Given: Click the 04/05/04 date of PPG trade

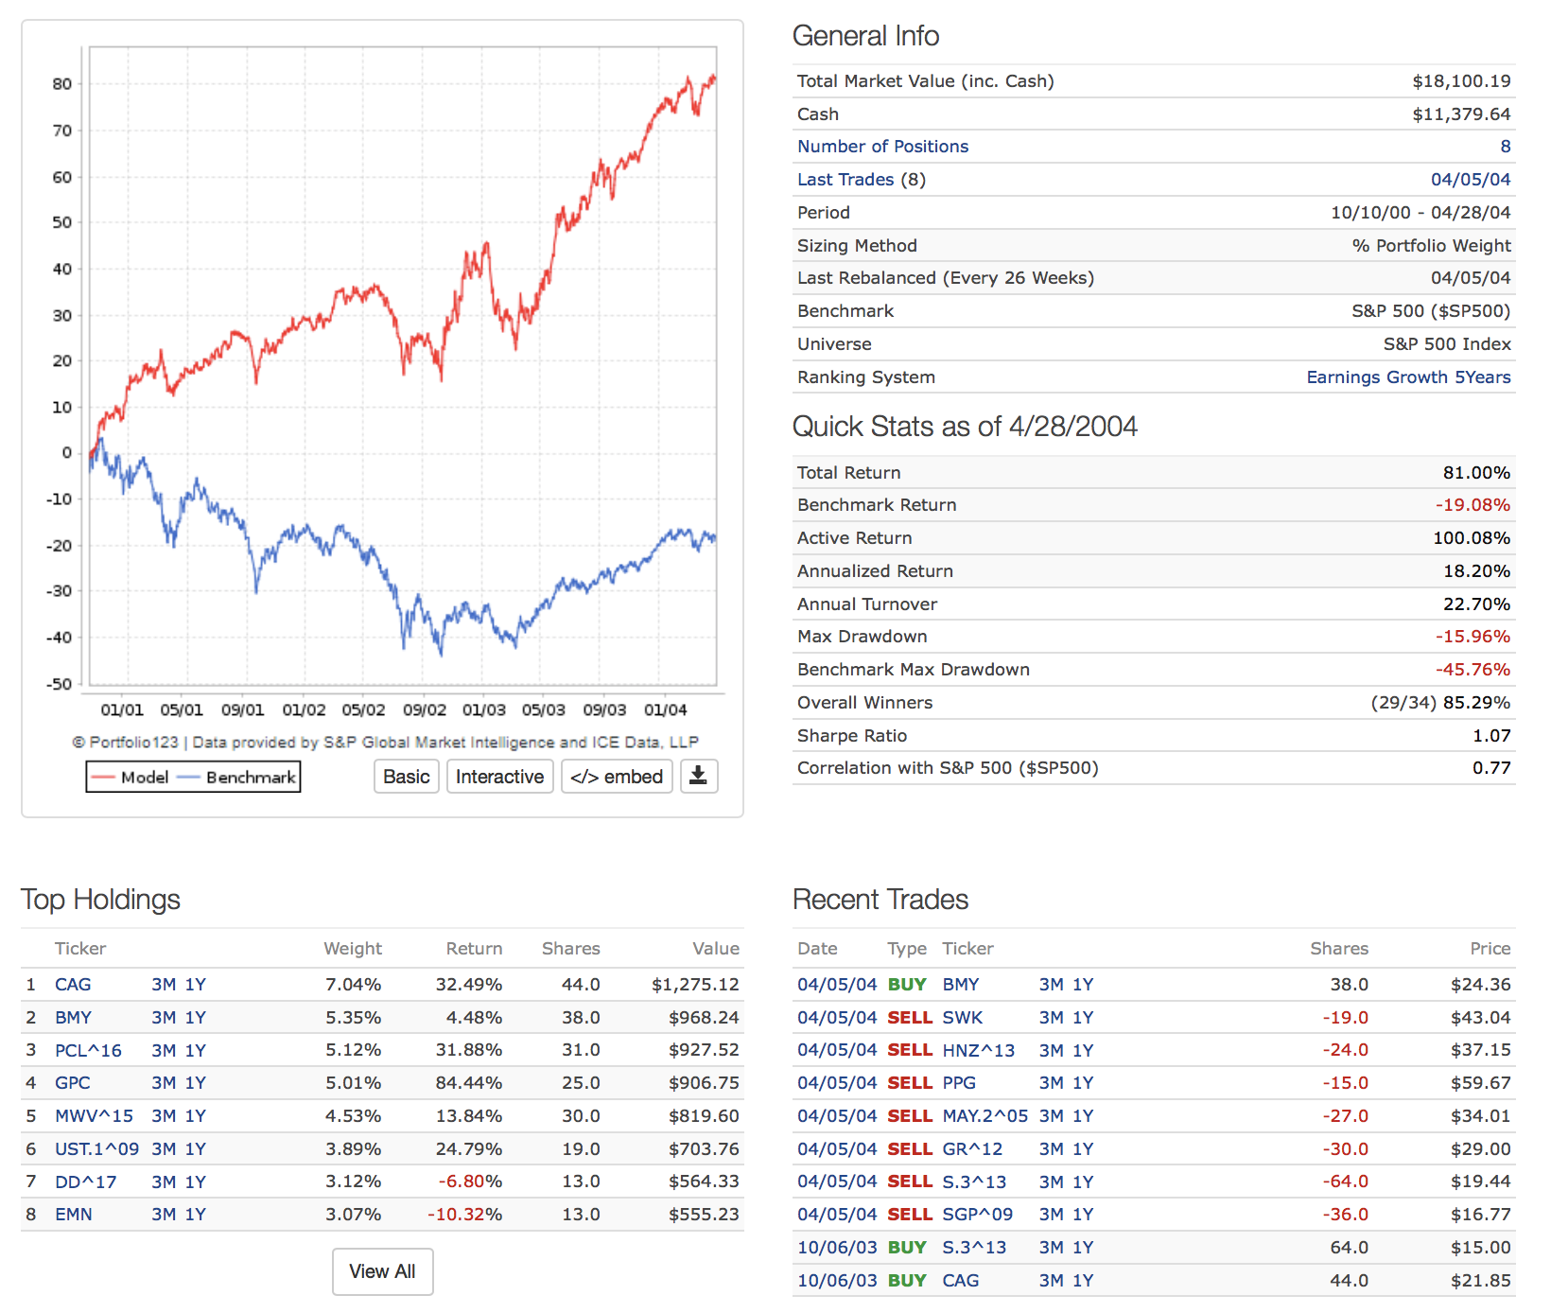Looking at the screenshot, I should tap(836, 1083).
